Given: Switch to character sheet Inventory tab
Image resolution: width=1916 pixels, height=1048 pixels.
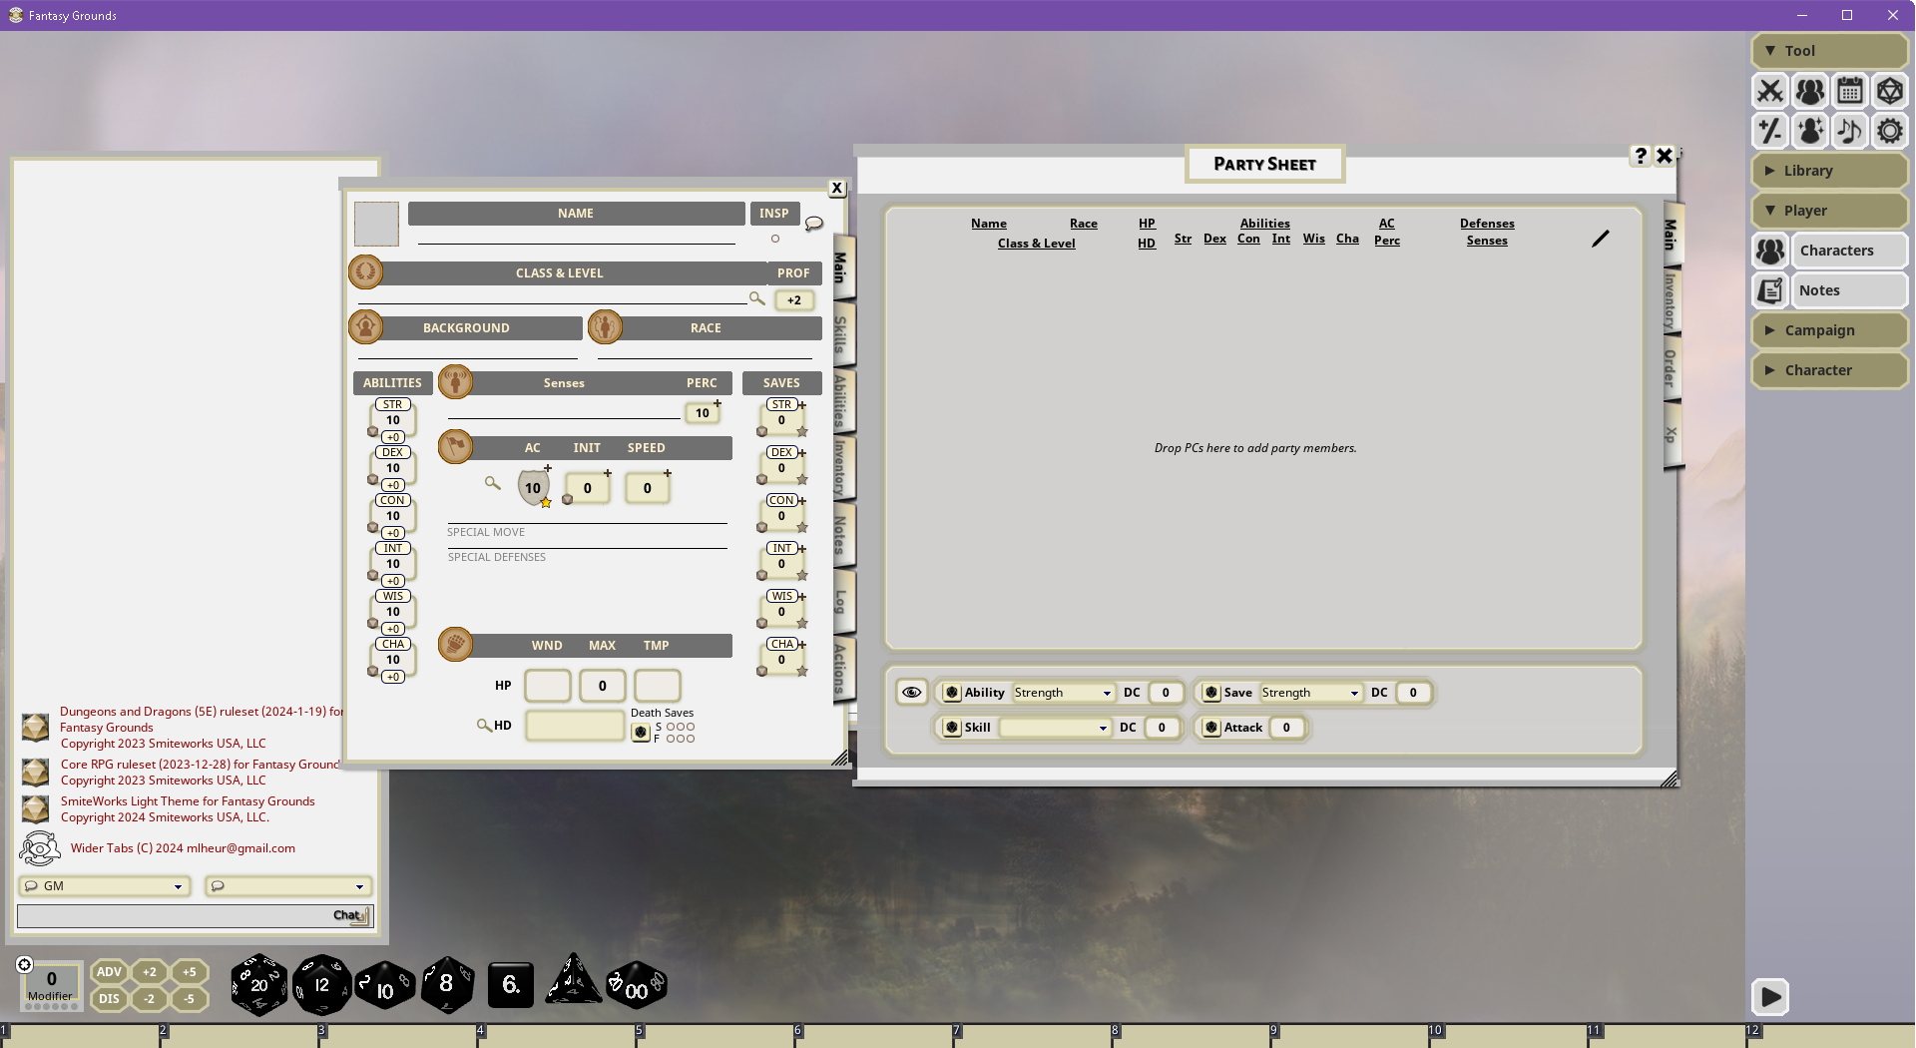Looking at the screenshot, I should 841,466.
